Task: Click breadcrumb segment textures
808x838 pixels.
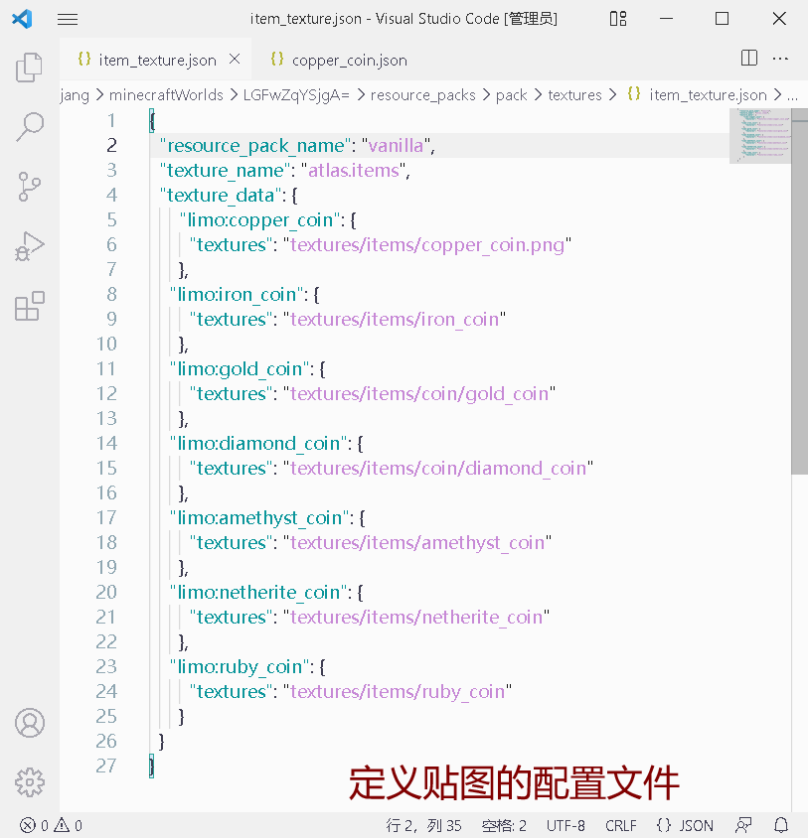Action: [x=574, y=94]
